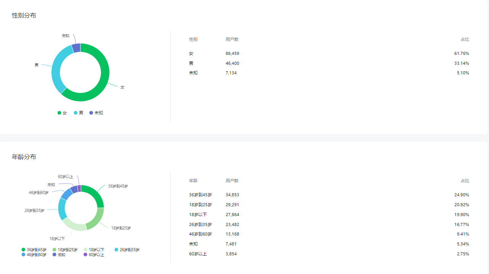Click 46岁到60岁 row label in age table
This screenshot has height=274, width=489.
point(200,234)
